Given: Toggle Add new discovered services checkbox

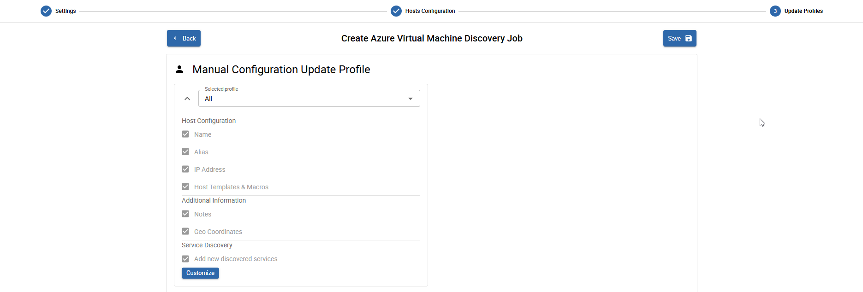Looking at the screenshot, I should point(185,259).
